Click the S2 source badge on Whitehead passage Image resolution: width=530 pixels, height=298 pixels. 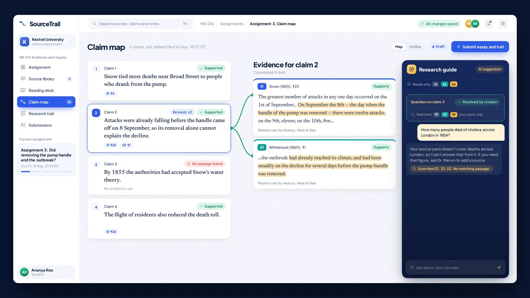[x=262, y=147]
